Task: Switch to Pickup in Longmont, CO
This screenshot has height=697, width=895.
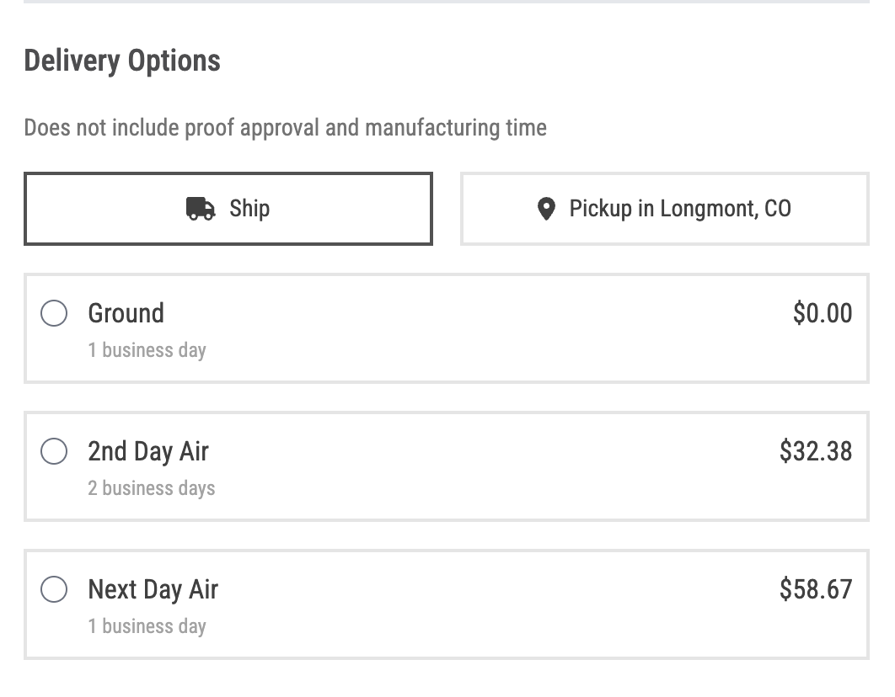Action: 664,209
